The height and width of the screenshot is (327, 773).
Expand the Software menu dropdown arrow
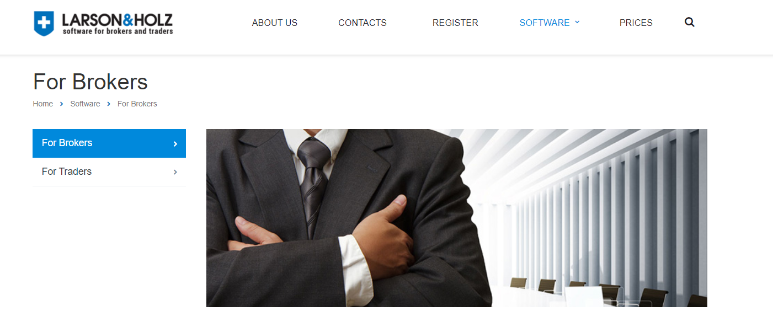point(577,22)
